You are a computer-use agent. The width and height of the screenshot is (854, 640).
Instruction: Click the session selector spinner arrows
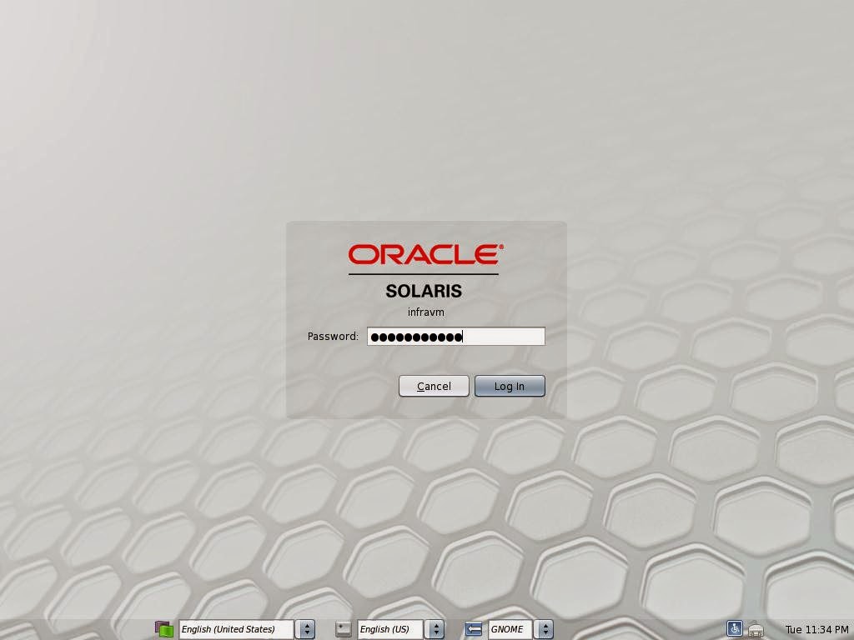[x=544, y=629]
